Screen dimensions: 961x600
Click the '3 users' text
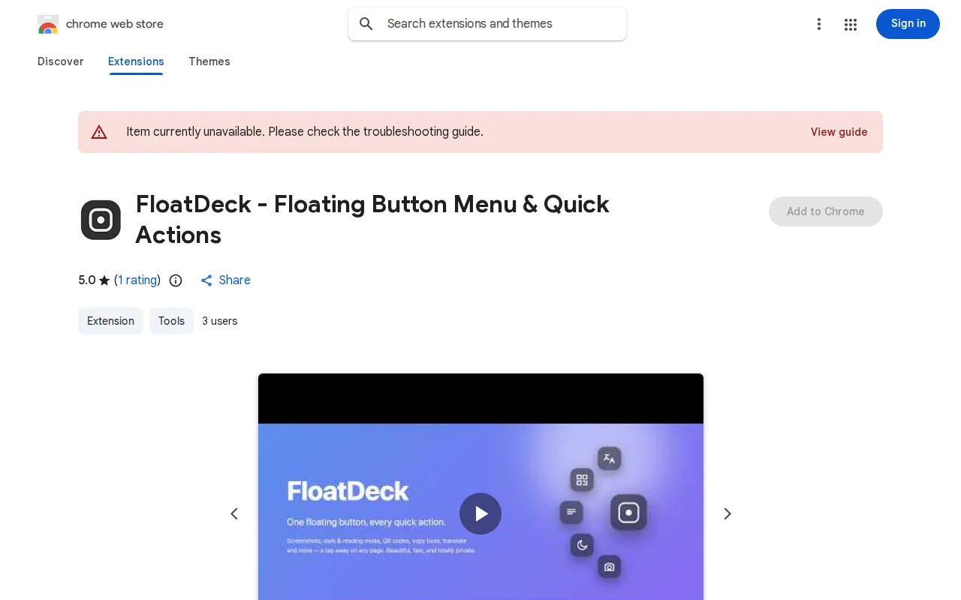[220, 321]
